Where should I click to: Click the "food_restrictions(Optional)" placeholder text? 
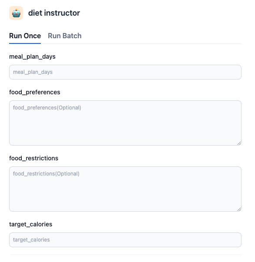[x=46, y=174]
